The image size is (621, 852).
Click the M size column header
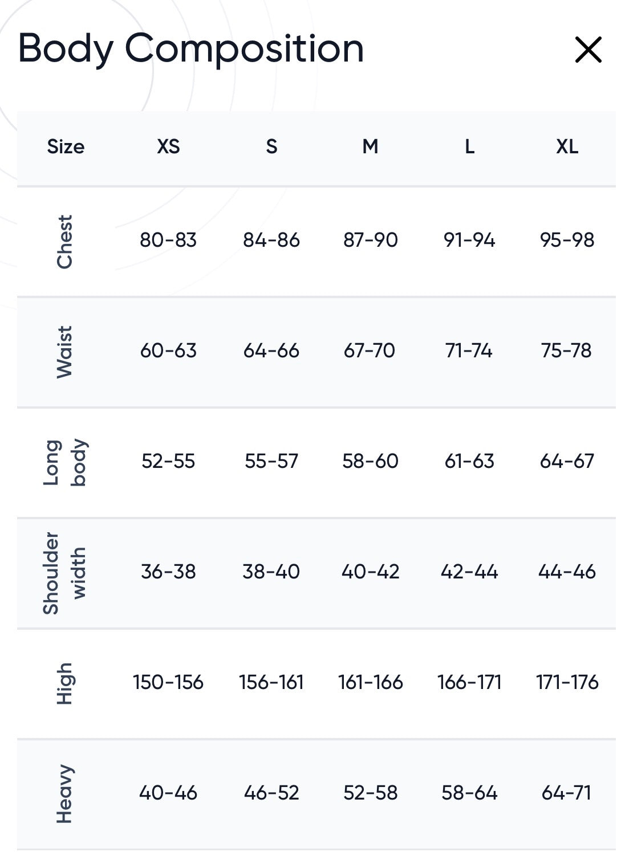pyautogui.click(x=370, y=147)
